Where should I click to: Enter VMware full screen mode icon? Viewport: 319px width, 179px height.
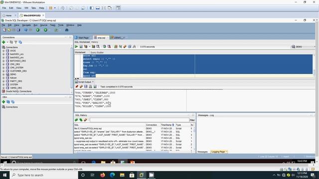click(104, 8)
